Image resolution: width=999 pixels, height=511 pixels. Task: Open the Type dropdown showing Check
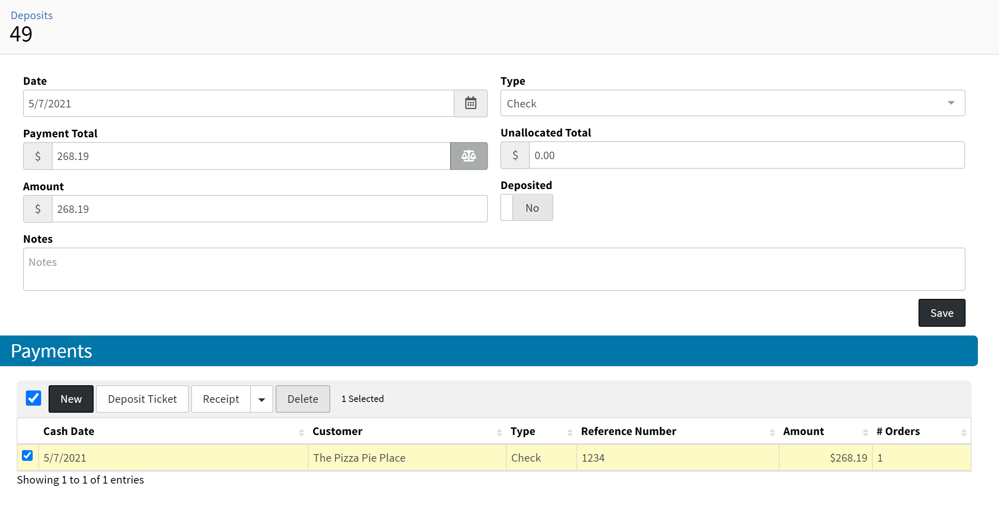point(732,103)
